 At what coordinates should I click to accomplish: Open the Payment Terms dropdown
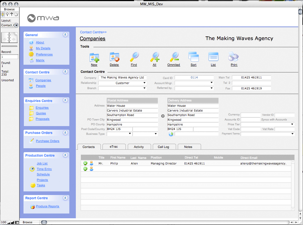(268, 134)
